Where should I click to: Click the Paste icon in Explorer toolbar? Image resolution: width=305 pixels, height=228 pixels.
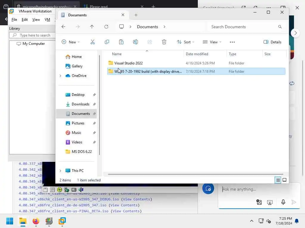pyautogui.click(x=121, y=42)
